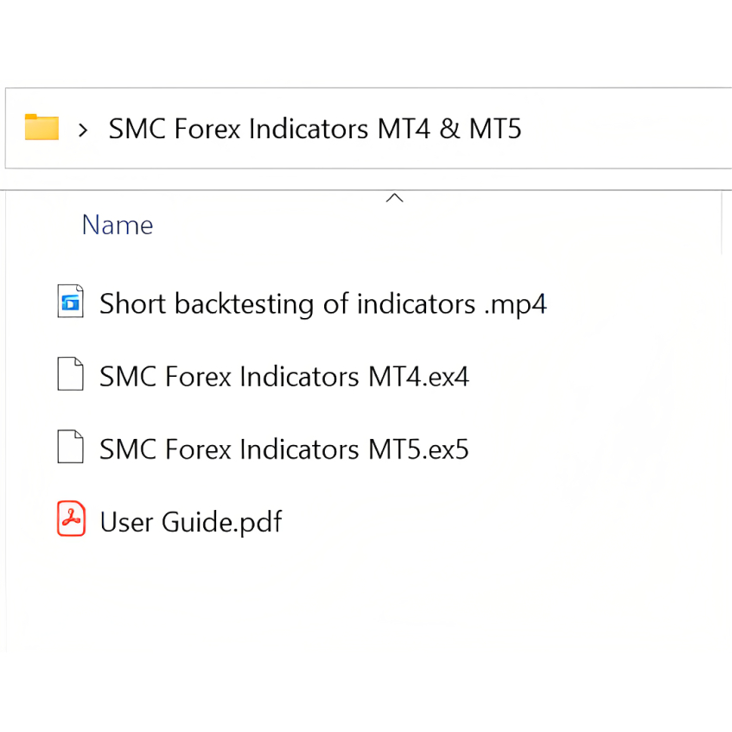This screenshot has height=732, width=732.
Task: Select the mp4 video file icon
Action: click(71, 301)
